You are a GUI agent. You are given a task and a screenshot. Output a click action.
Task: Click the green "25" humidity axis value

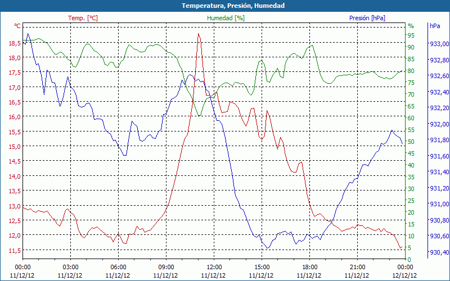(411, 201)
